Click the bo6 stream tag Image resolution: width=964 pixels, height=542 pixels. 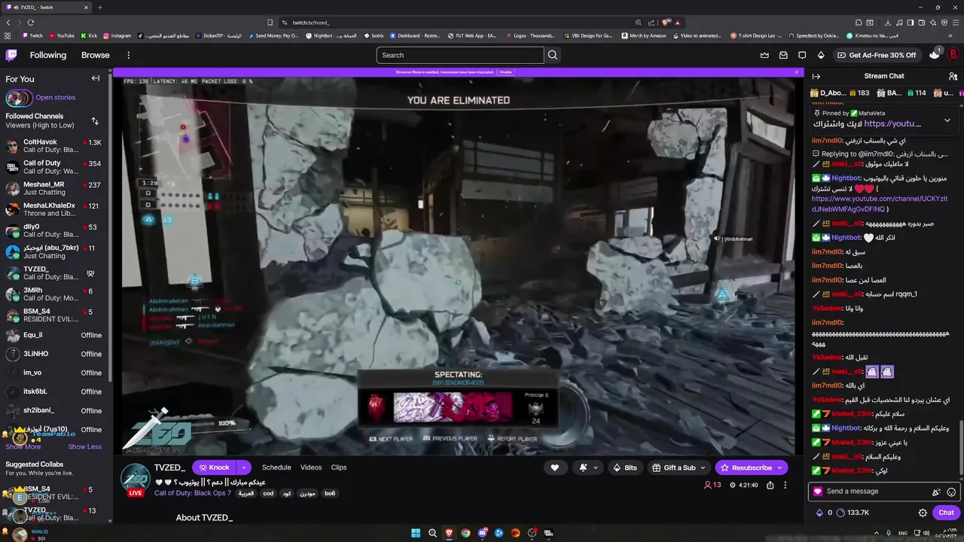tap(330, 493)
